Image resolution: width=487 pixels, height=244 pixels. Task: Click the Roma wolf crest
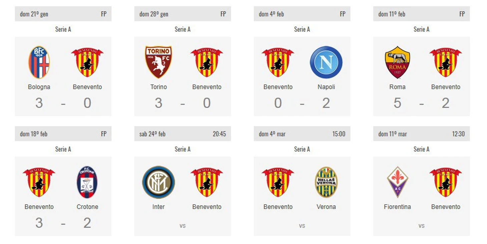tap(397, 62)
